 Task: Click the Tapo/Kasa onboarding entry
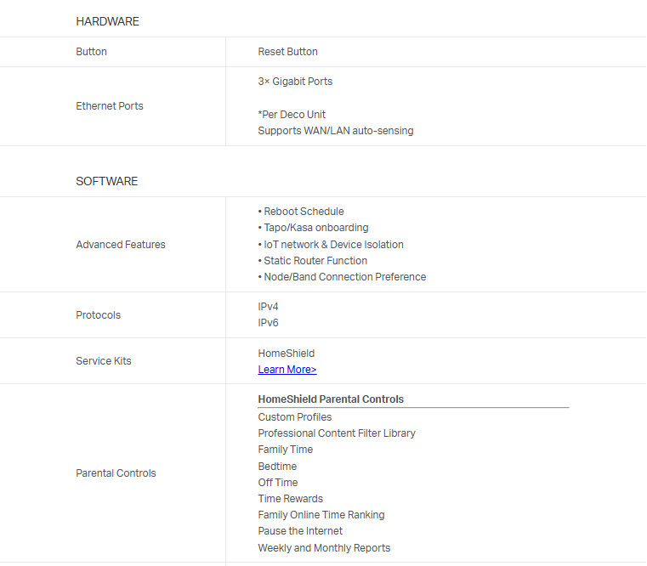coord(315,228)
